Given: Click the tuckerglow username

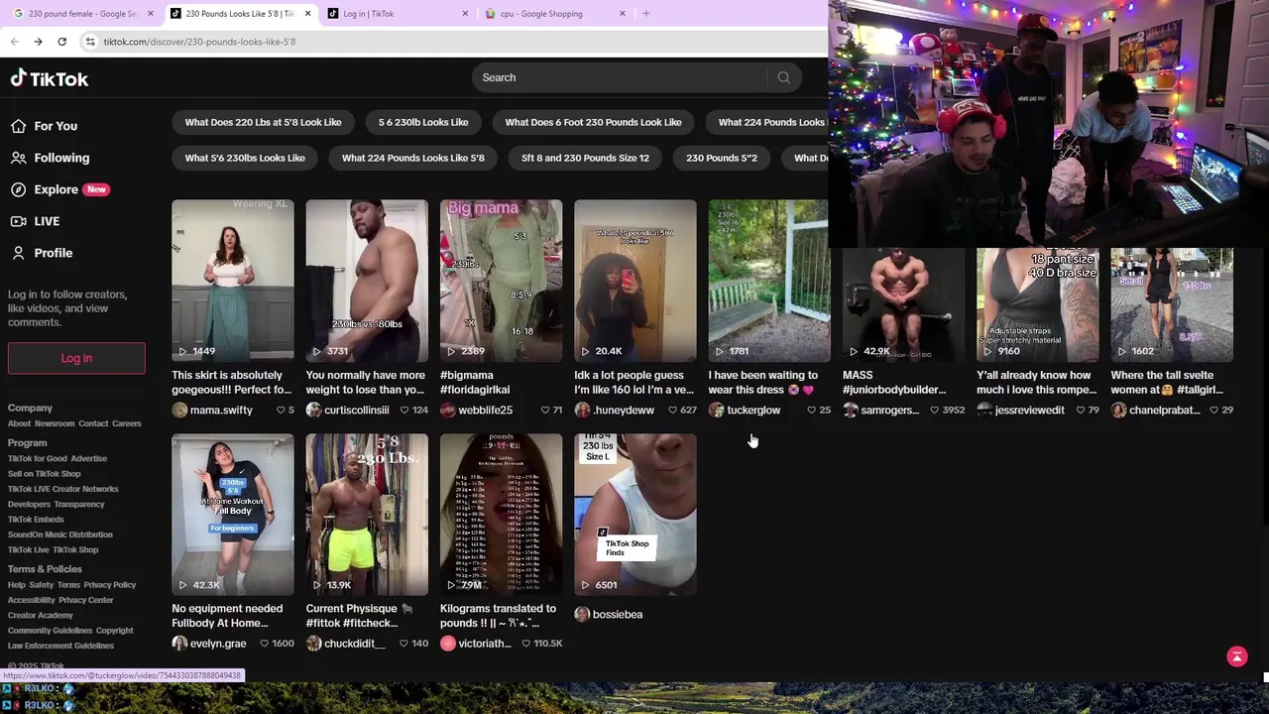Looking at the screenshot, I should [753, 410].
